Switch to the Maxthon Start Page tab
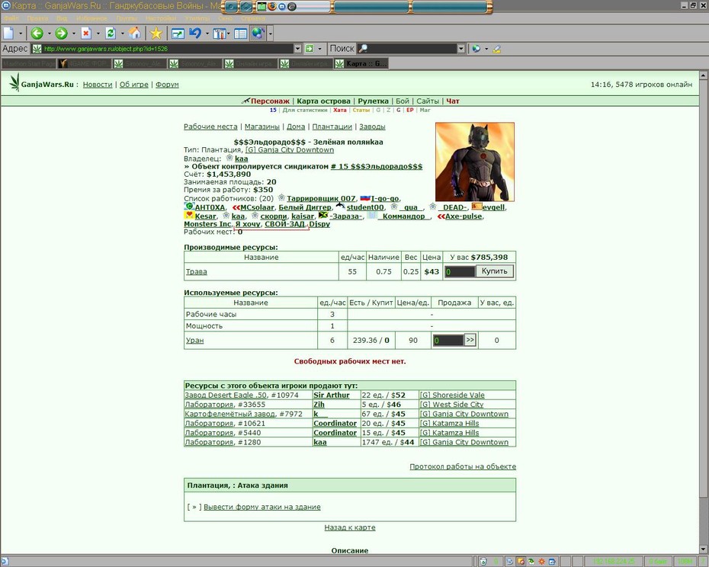709x567 pixels. tap(28, 64)
